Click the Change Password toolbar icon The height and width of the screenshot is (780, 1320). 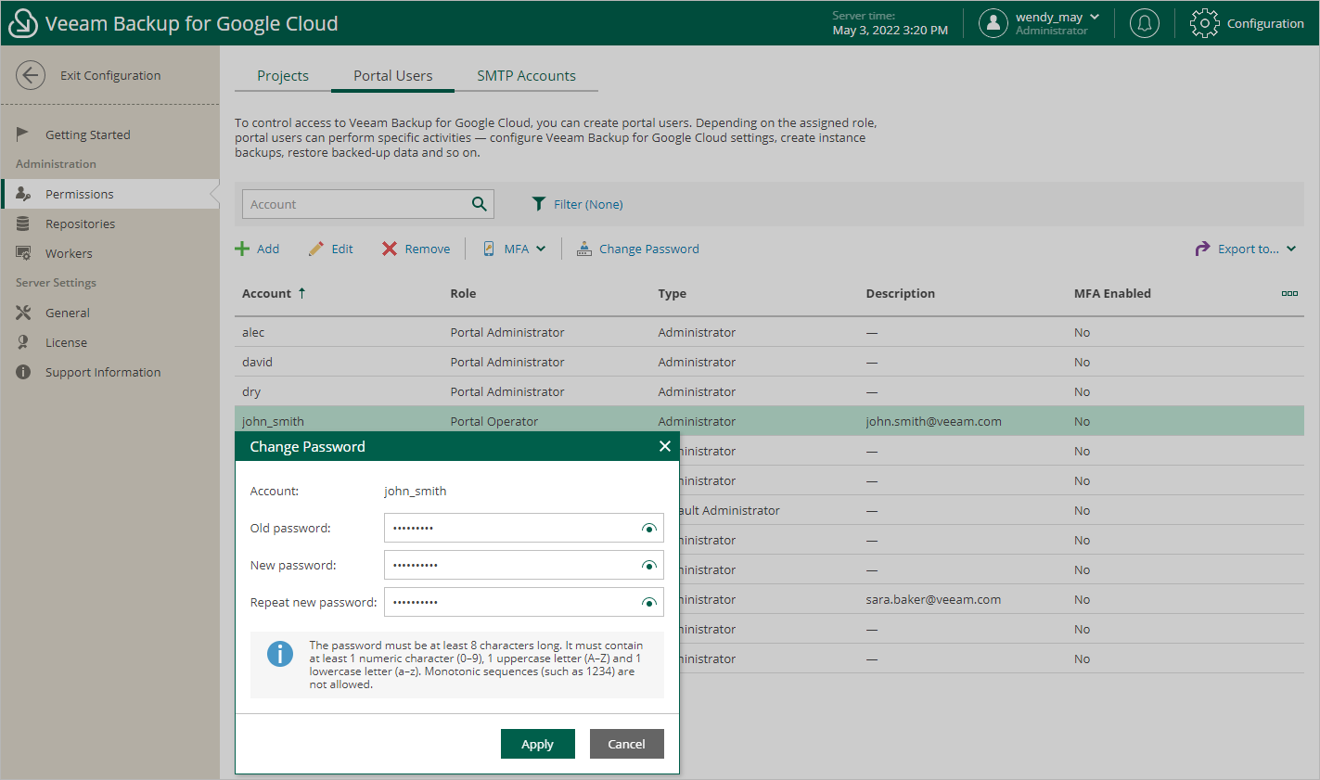584,249
